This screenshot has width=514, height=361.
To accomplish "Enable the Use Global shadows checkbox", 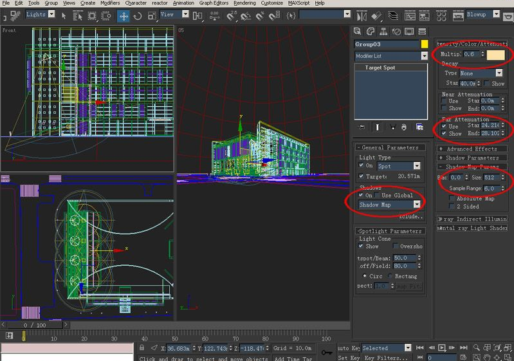I will [378, 195].
